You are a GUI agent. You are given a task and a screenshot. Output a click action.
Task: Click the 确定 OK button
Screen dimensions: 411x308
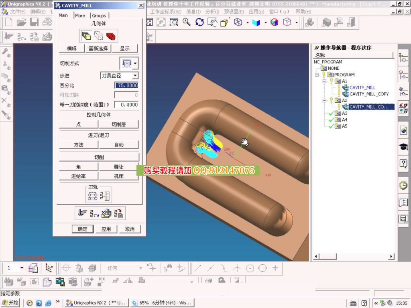[83, 229]
